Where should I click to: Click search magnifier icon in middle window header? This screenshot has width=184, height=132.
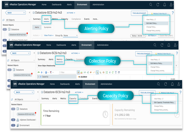155,45
